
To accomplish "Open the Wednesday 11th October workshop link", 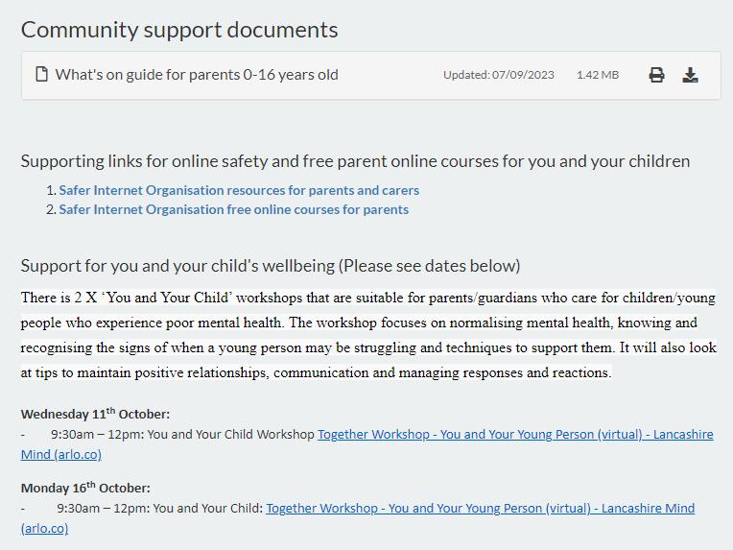I will [515, 435].
